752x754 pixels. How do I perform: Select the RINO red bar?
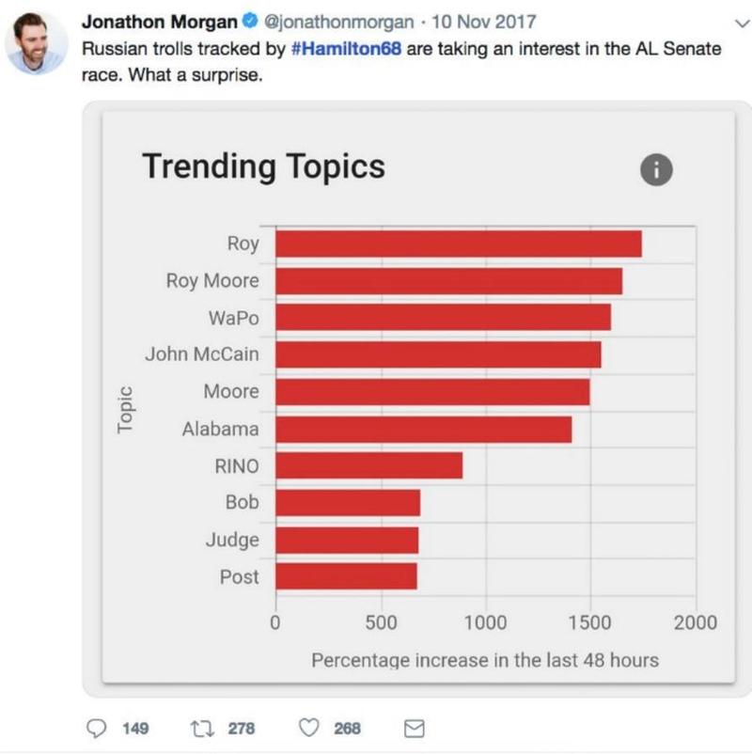[369, 465]
